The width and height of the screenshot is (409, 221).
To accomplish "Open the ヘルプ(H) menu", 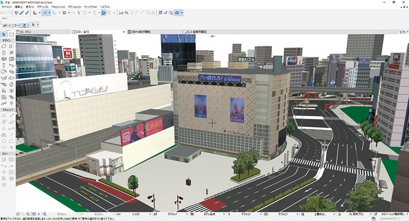I will (x=105, y=7).
